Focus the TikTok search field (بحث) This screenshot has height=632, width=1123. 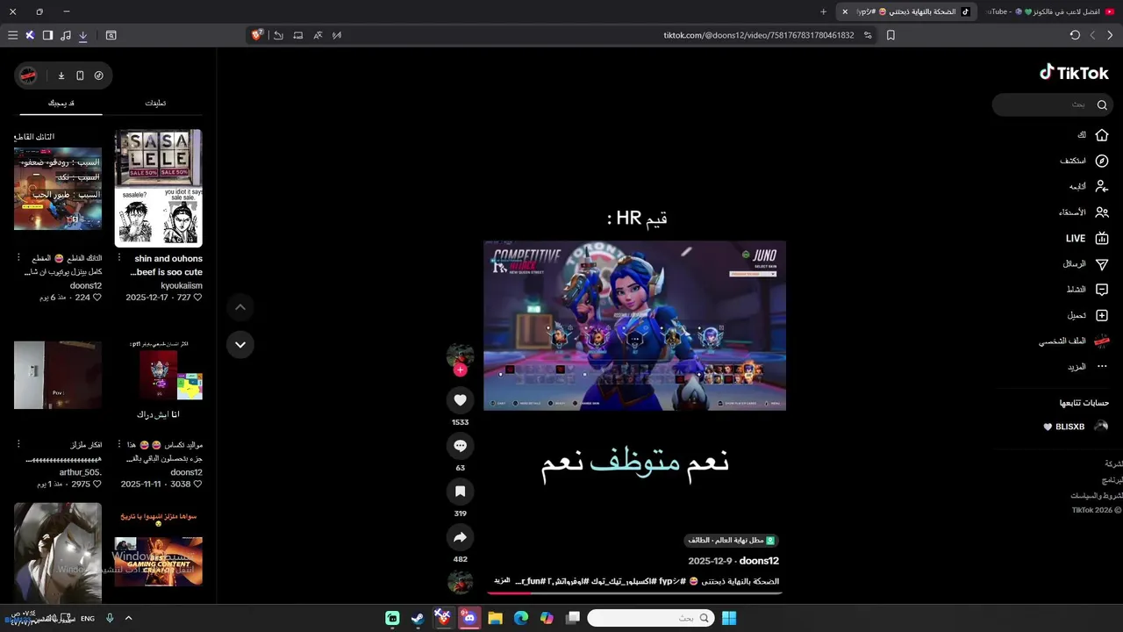[1053, 104]
